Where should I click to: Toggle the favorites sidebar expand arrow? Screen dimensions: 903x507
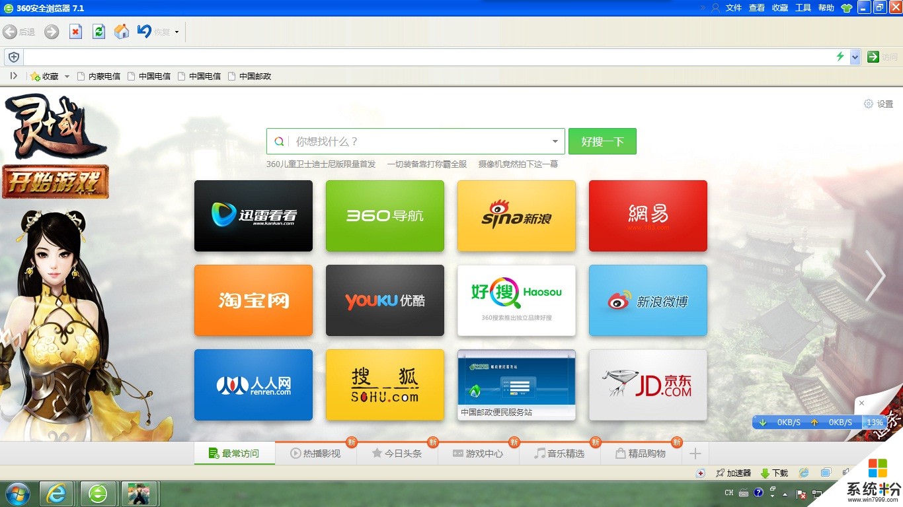point(13,76)
